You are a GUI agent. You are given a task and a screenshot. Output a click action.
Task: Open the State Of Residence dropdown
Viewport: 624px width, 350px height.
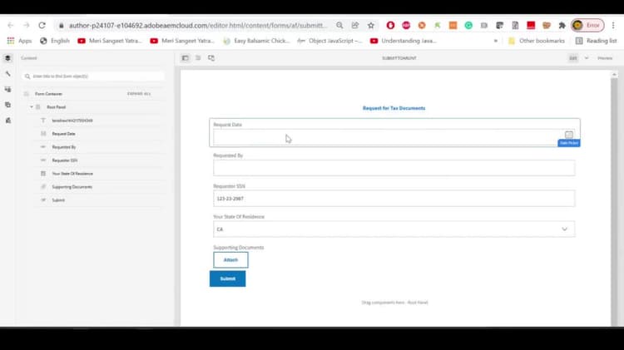click(x=394, y=229)
